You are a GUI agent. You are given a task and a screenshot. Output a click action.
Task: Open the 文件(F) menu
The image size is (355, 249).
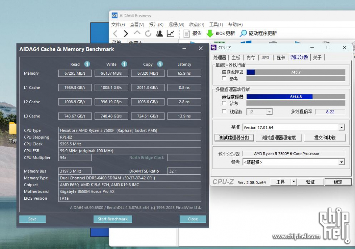pos(118,25)
